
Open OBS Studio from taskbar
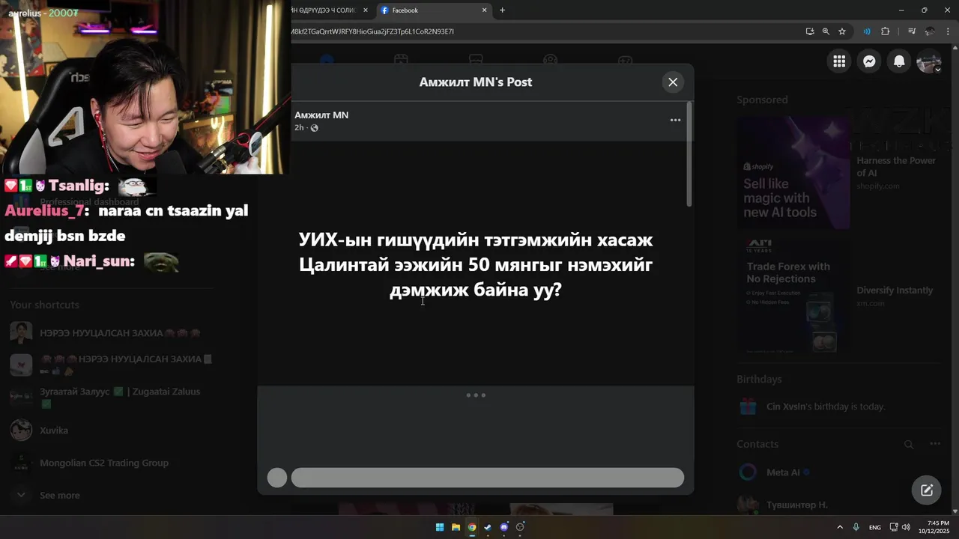click(520, 527)
